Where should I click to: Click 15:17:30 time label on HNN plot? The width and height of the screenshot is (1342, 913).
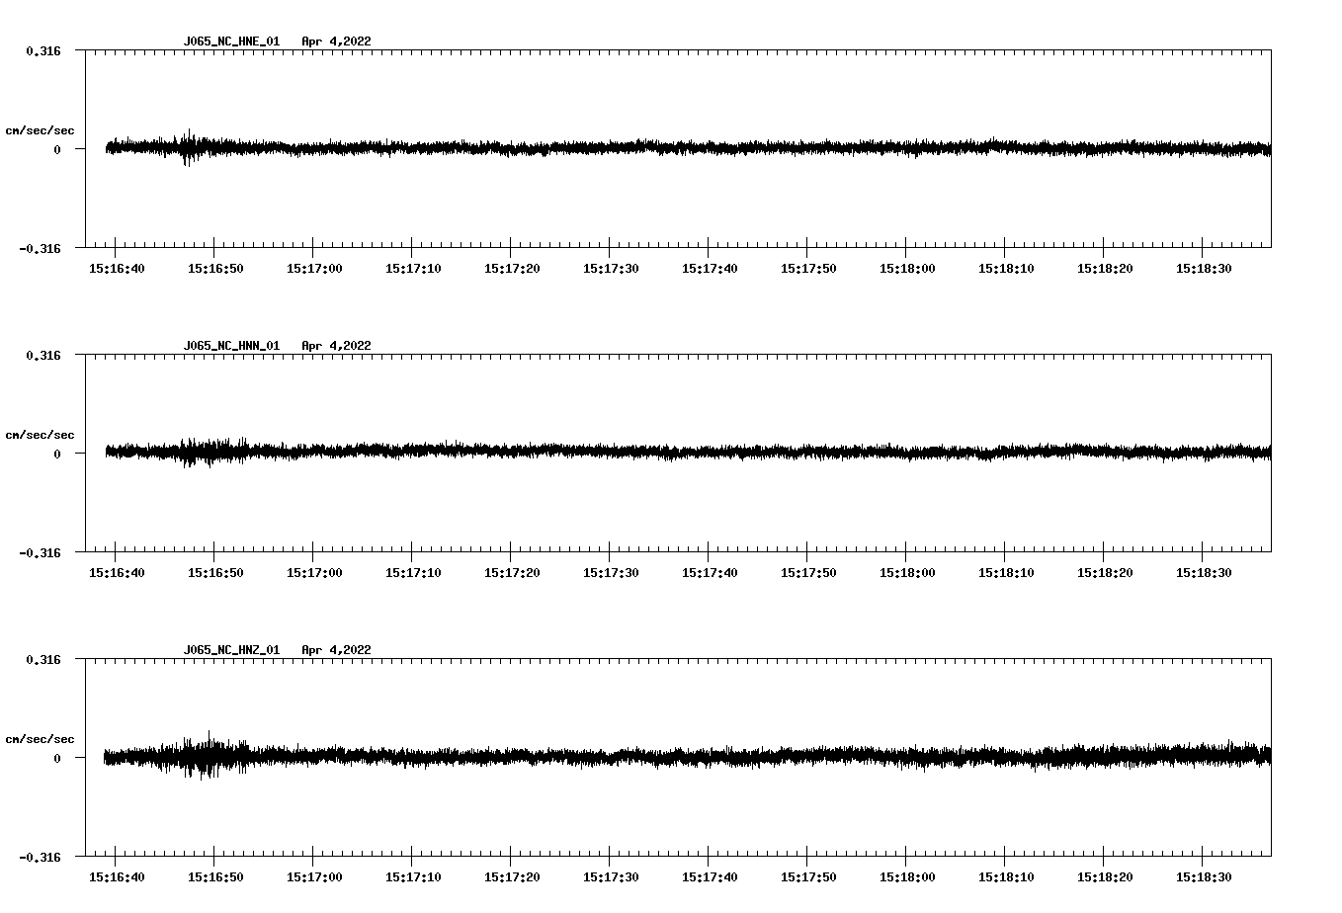coord(611,572)
